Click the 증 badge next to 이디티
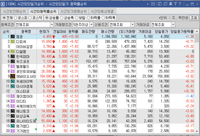The height and width of the screenshot is (136, 200). [13, 101]
